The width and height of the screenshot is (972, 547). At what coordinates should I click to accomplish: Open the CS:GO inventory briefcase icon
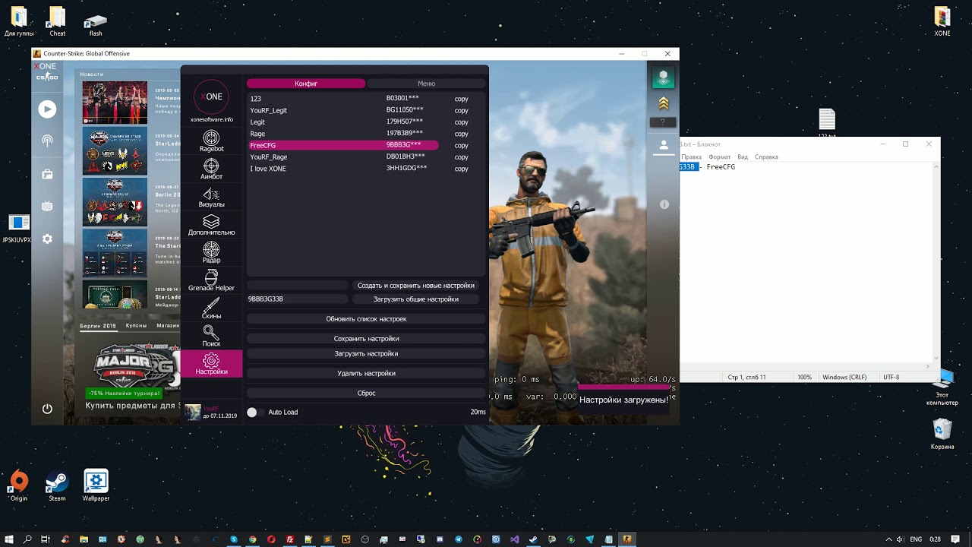[47, 174]
